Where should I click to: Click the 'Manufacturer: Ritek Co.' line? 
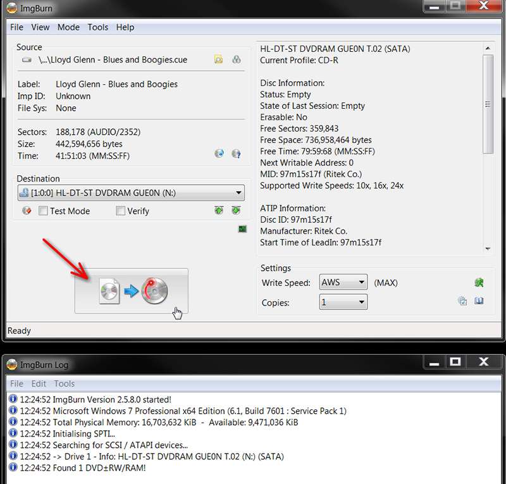pyautogui.click(x=304, y=231)
